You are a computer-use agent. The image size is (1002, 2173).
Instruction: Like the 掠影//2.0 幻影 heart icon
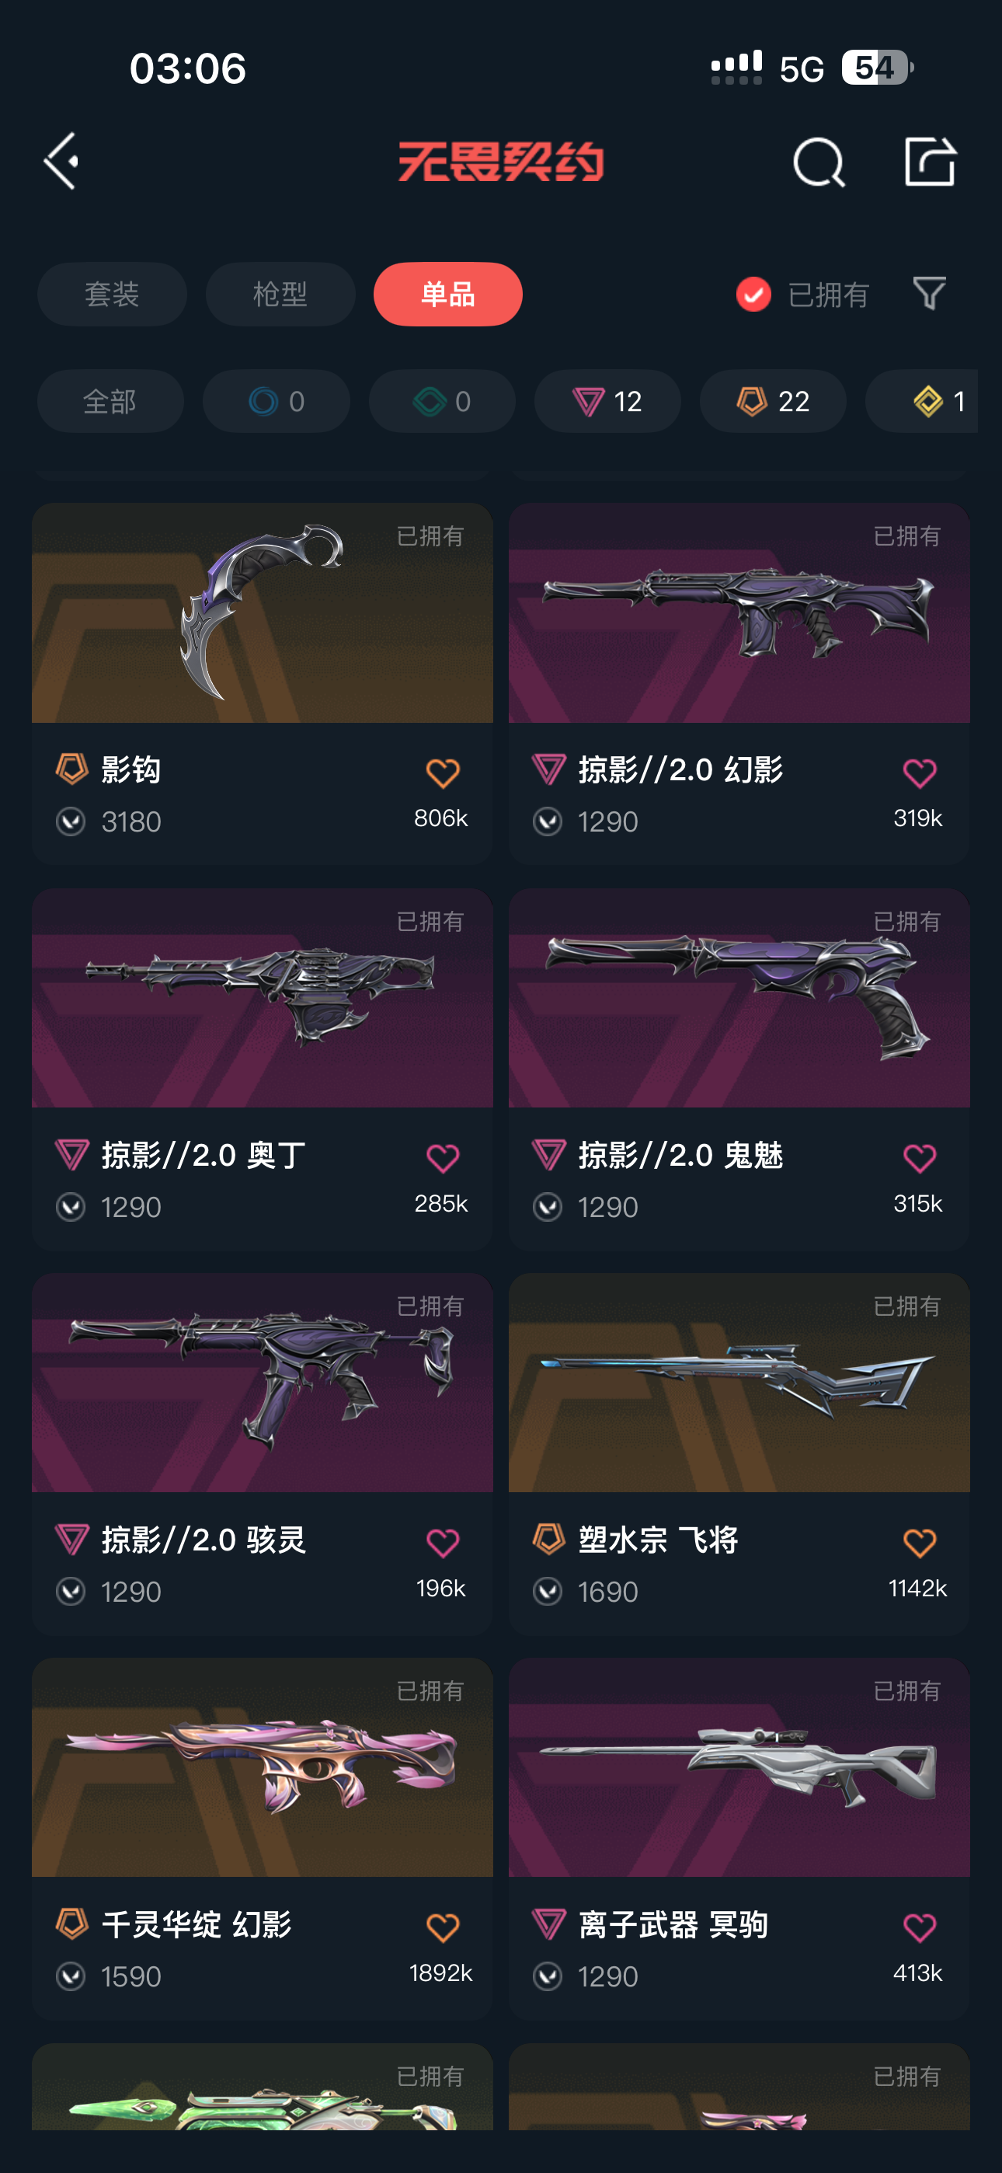click(918, 773)
